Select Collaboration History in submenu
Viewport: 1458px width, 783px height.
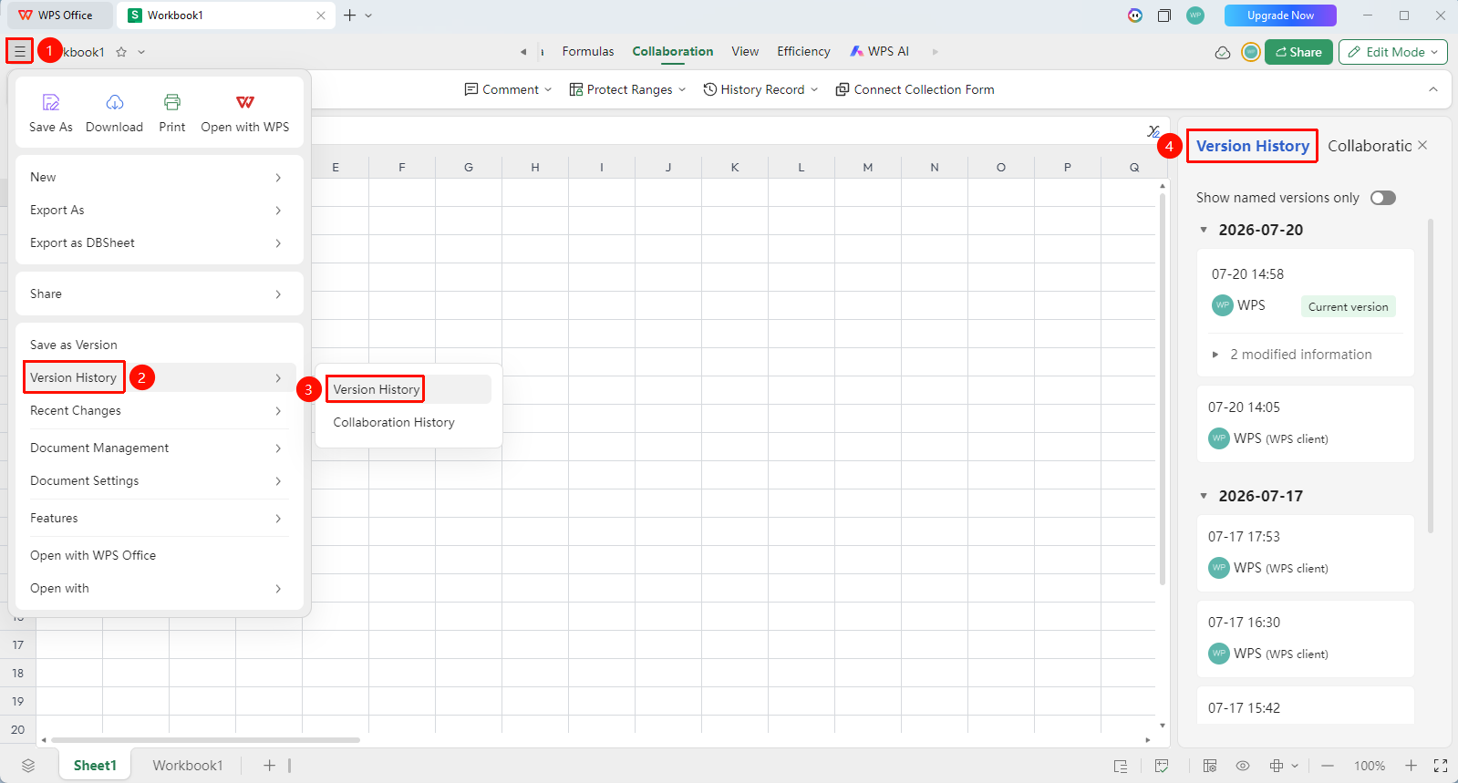394,422
